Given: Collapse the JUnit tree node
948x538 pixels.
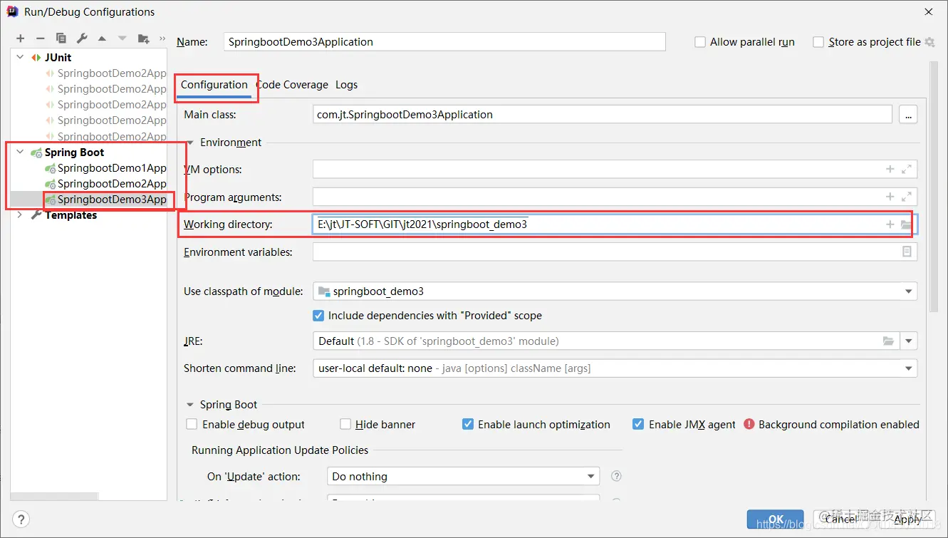Looking at the screenshot, I should tap(20, 58).
